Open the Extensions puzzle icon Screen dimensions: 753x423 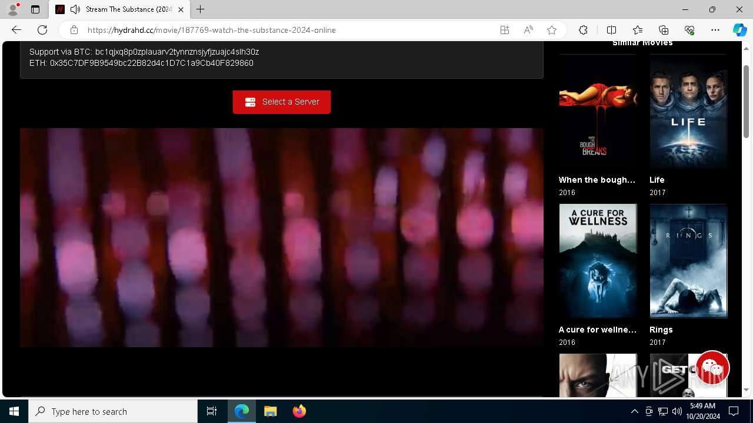click(583, 30)
